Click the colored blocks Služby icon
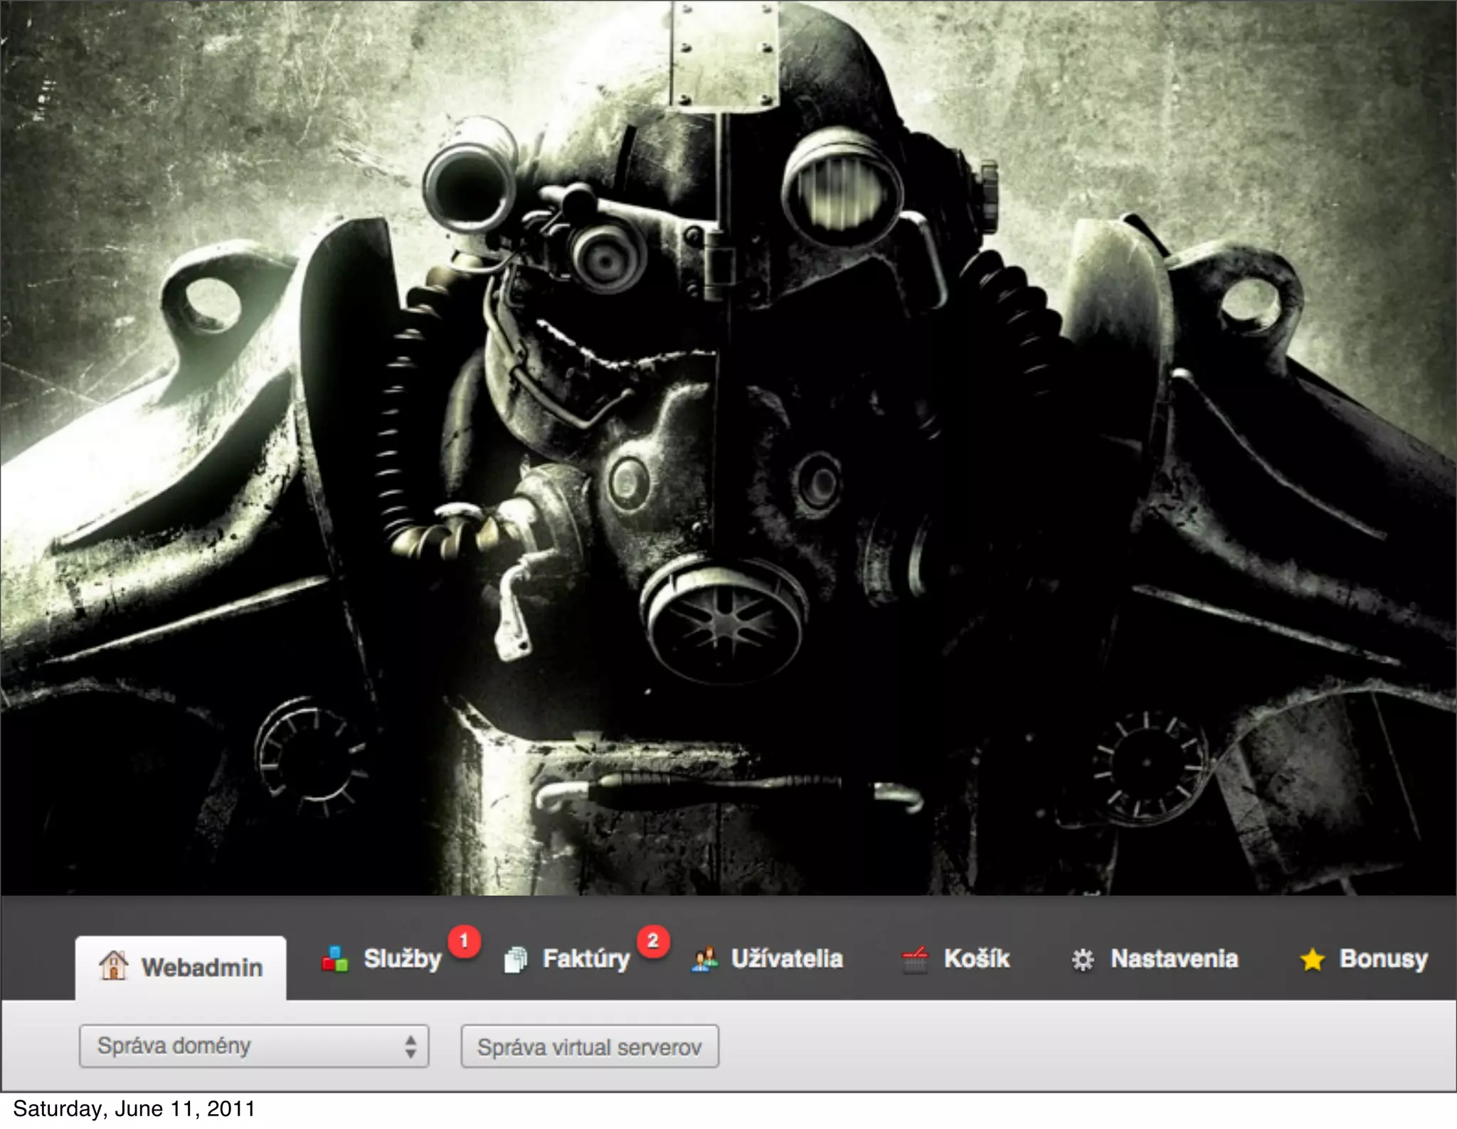 point(335,959)
